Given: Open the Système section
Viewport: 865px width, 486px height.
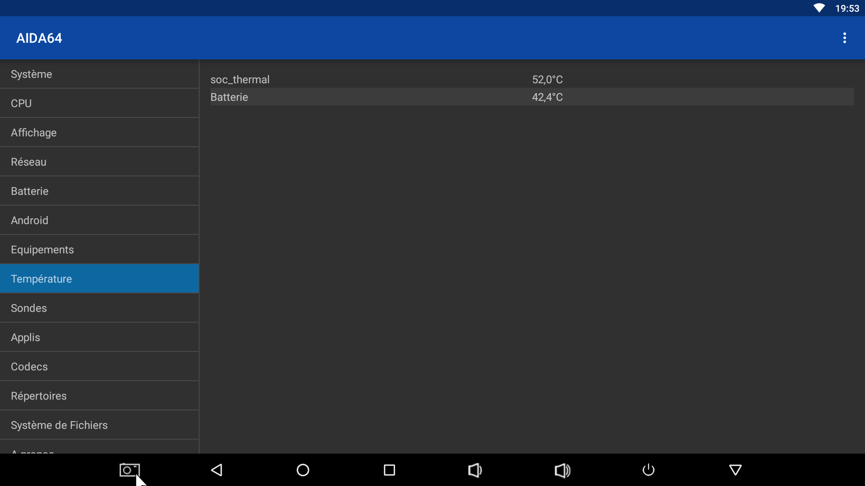Looking at the screenshot, I should click(x=99, y=74).
